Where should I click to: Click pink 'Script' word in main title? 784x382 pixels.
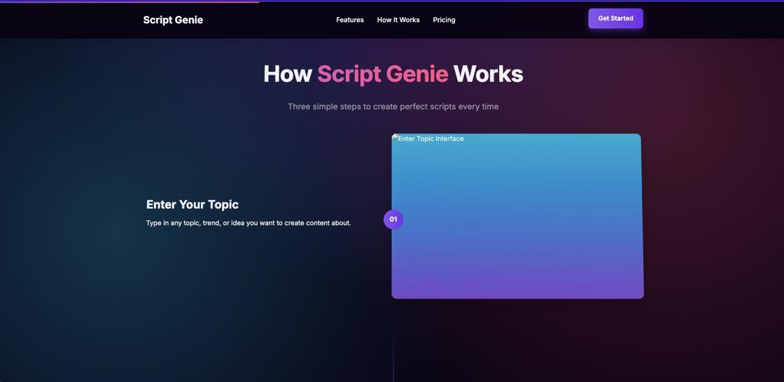tap(349, 74)
